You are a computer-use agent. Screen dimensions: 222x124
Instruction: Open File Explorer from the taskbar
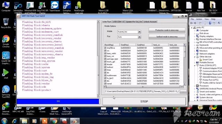click(x=24, y=121)
